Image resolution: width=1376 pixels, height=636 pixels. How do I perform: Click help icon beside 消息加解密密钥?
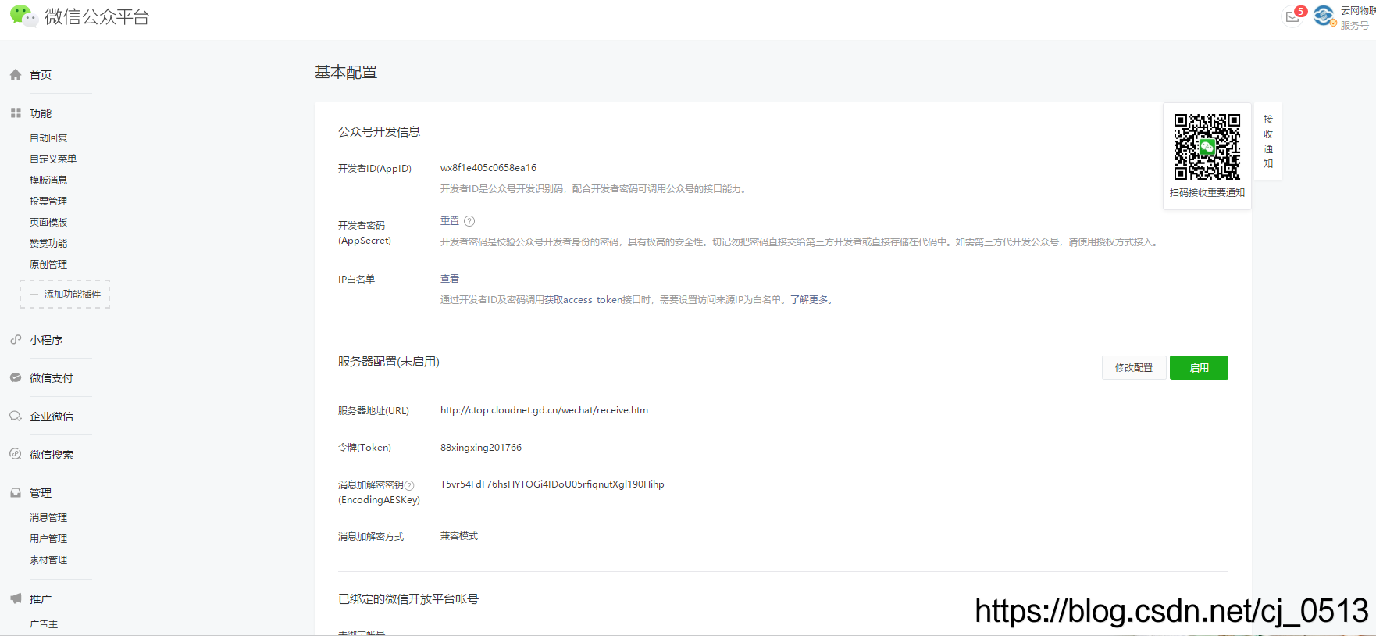tap(409, 485)
